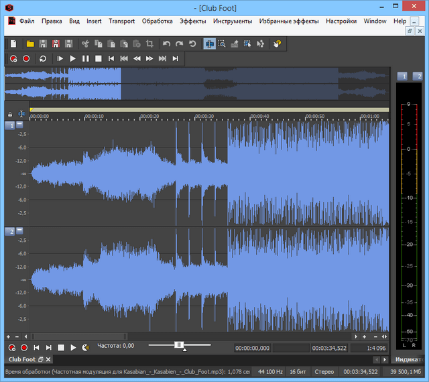Select the Crop tool icon
Image resolution: width=429 pixels, height=382 pixels.
(x=149, y=44)
